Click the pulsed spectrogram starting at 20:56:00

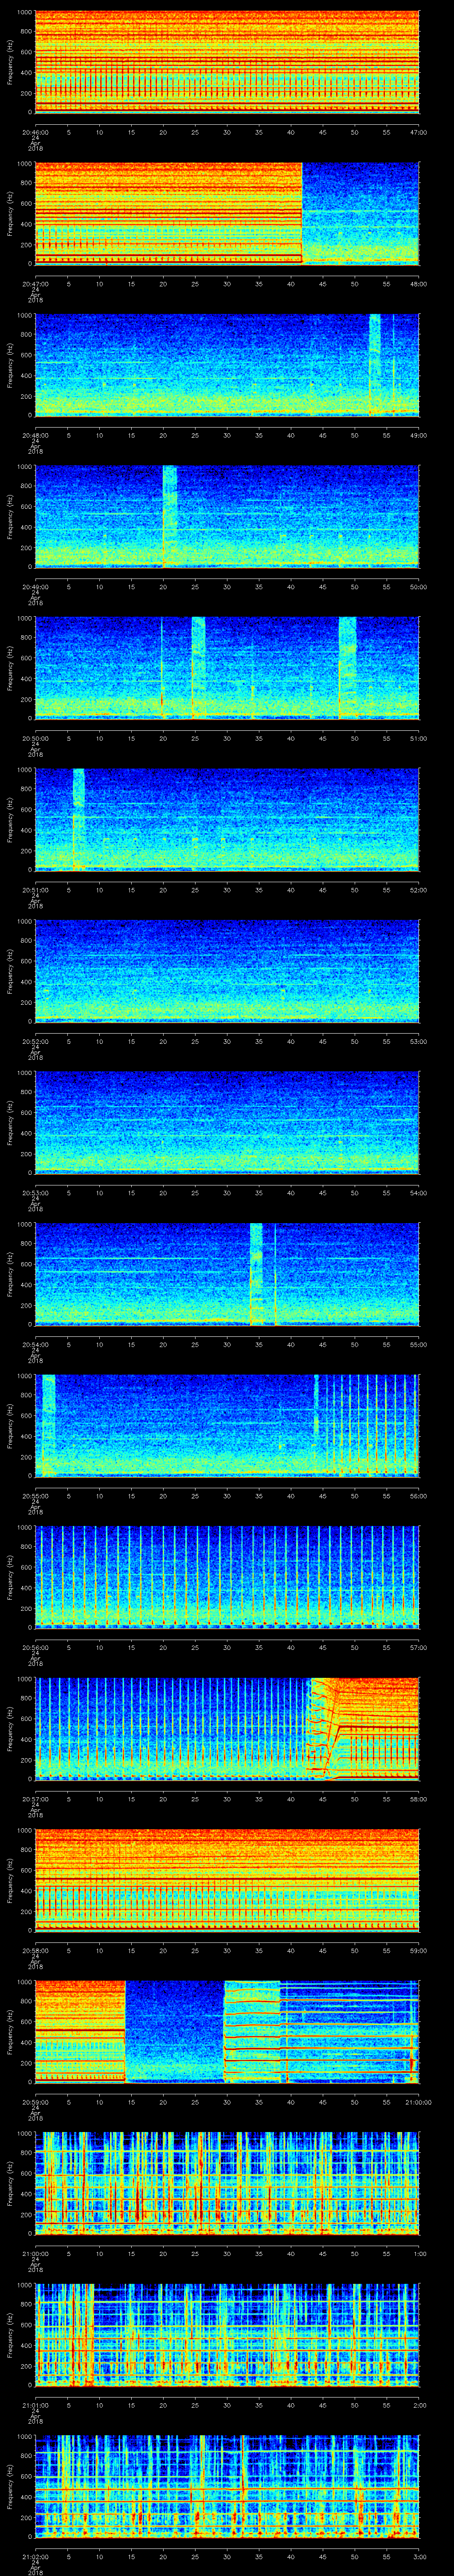coord(227,1576)
